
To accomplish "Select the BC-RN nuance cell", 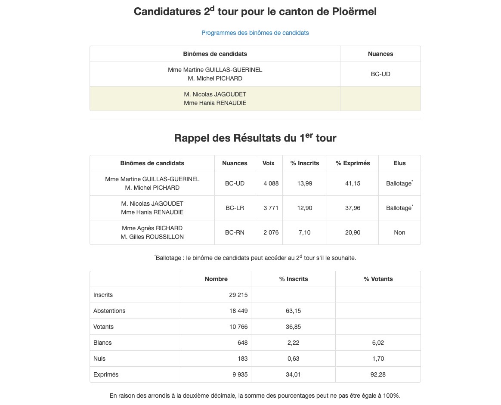I will click(235, 232).
